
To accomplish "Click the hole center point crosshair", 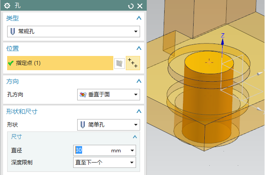I will pyautogui.click(x=209, y=62).
